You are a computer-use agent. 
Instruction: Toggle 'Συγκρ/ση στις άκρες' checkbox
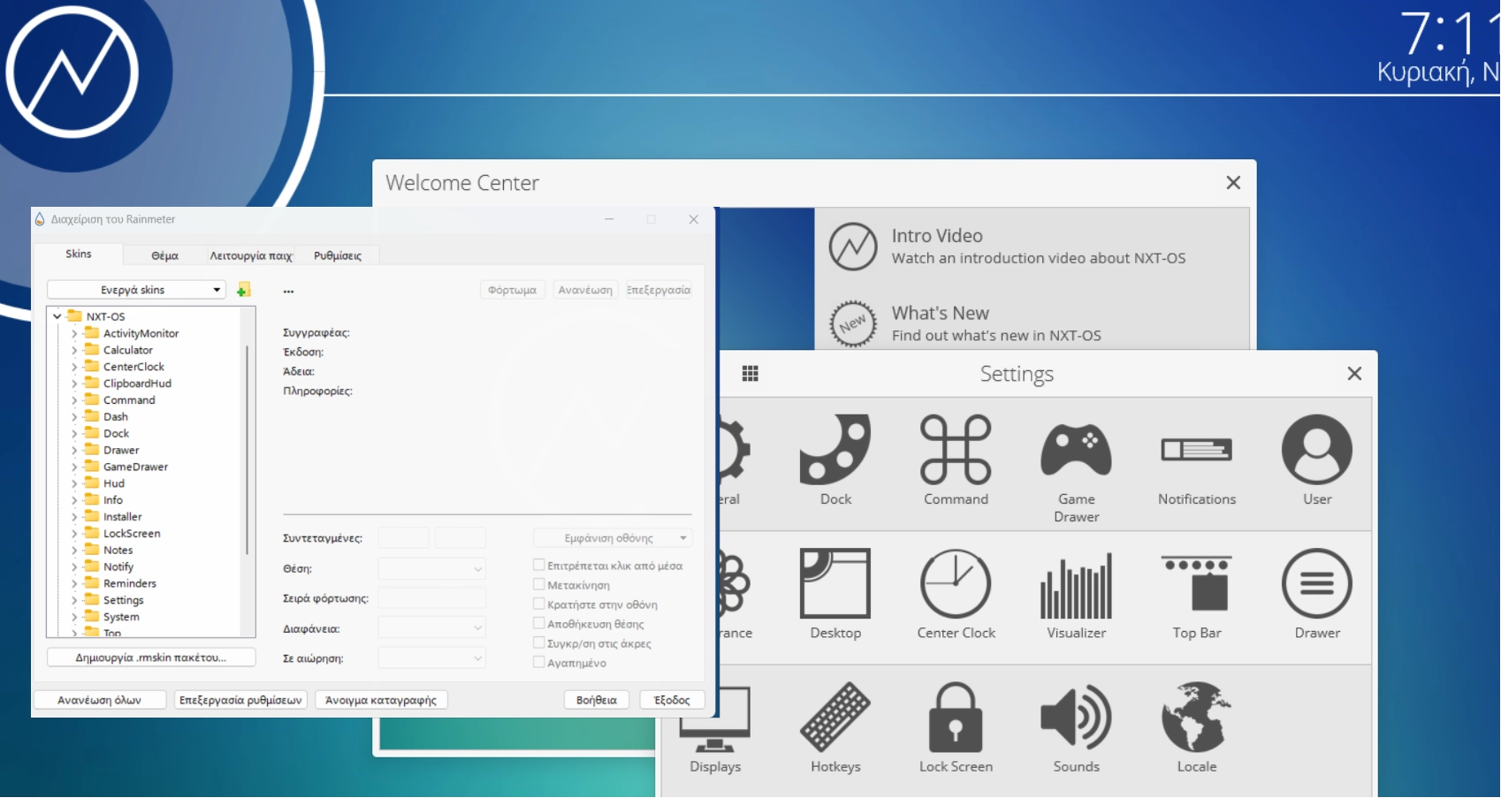[538, 642]
